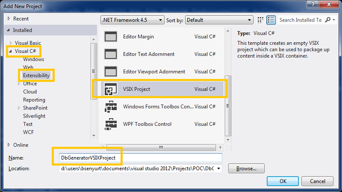The width and height of the screenshot is (342, 192).
Task: Click the Editor Margin template icon
Action: [x=111, y=37]
